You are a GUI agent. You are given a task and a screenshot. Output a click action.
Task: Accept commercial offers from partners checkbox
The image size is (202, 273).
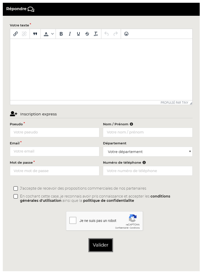coord(16,188)
